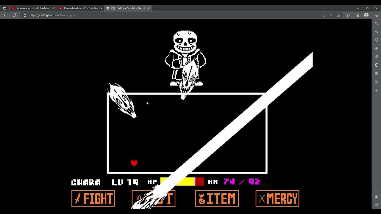This screenshot has height=214, width=381.
Task: Open sidebar Search icon
Action: pyautogui.click(x=376, y=23)
